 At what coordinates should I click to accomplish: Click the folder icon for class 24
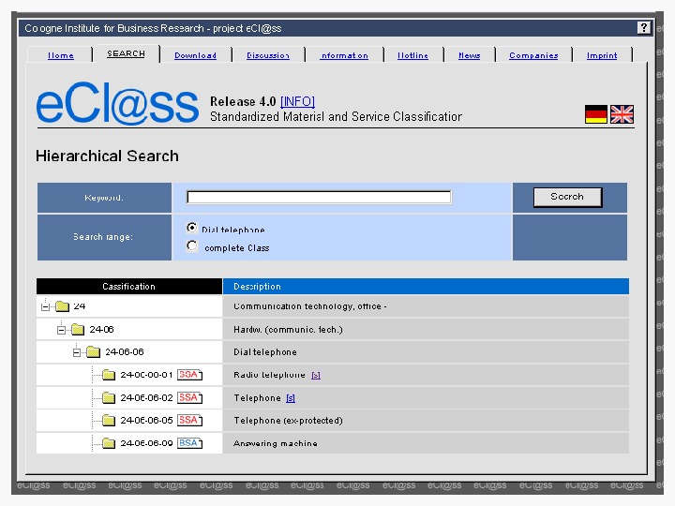63,306
